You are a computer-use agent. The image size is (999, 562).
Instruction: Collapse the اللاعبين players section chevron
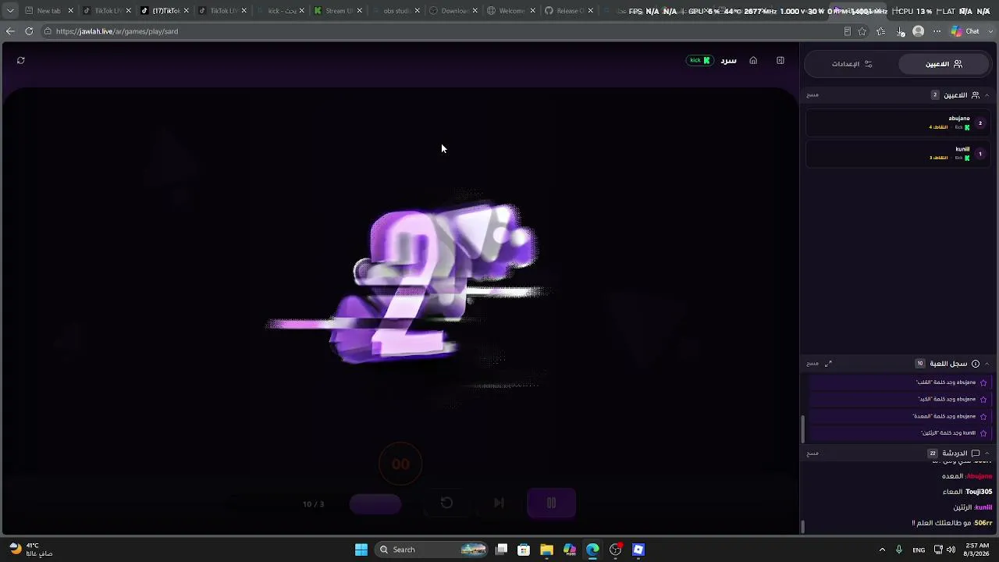pyautogui.click(x=987, y=95)
